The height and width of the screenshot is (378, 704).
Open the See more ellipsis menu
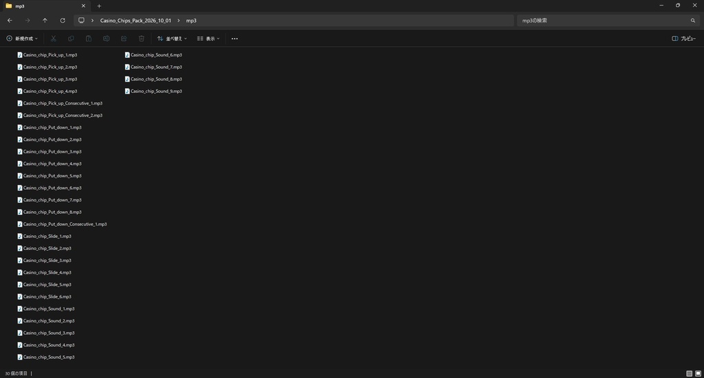(x=234, y=38)
